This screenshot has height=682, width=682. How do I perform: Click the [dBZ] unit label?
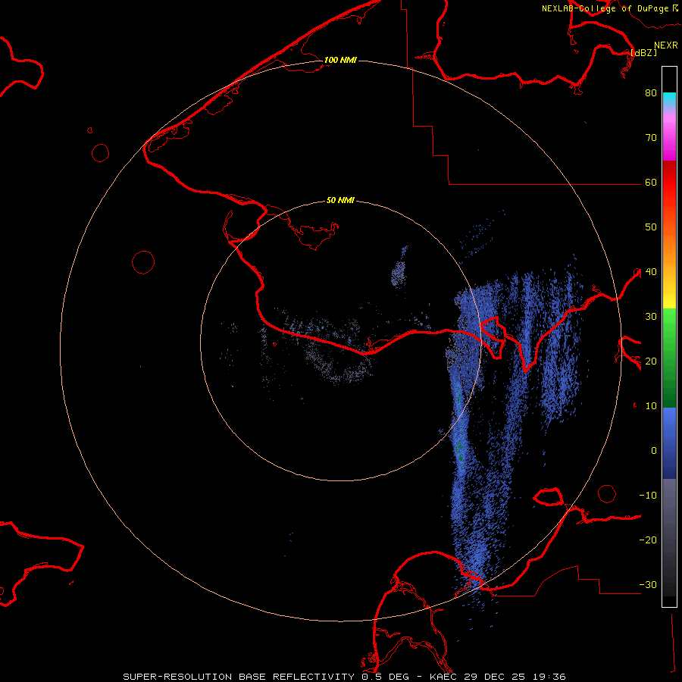pyautogui.click(x=643, y=52)
